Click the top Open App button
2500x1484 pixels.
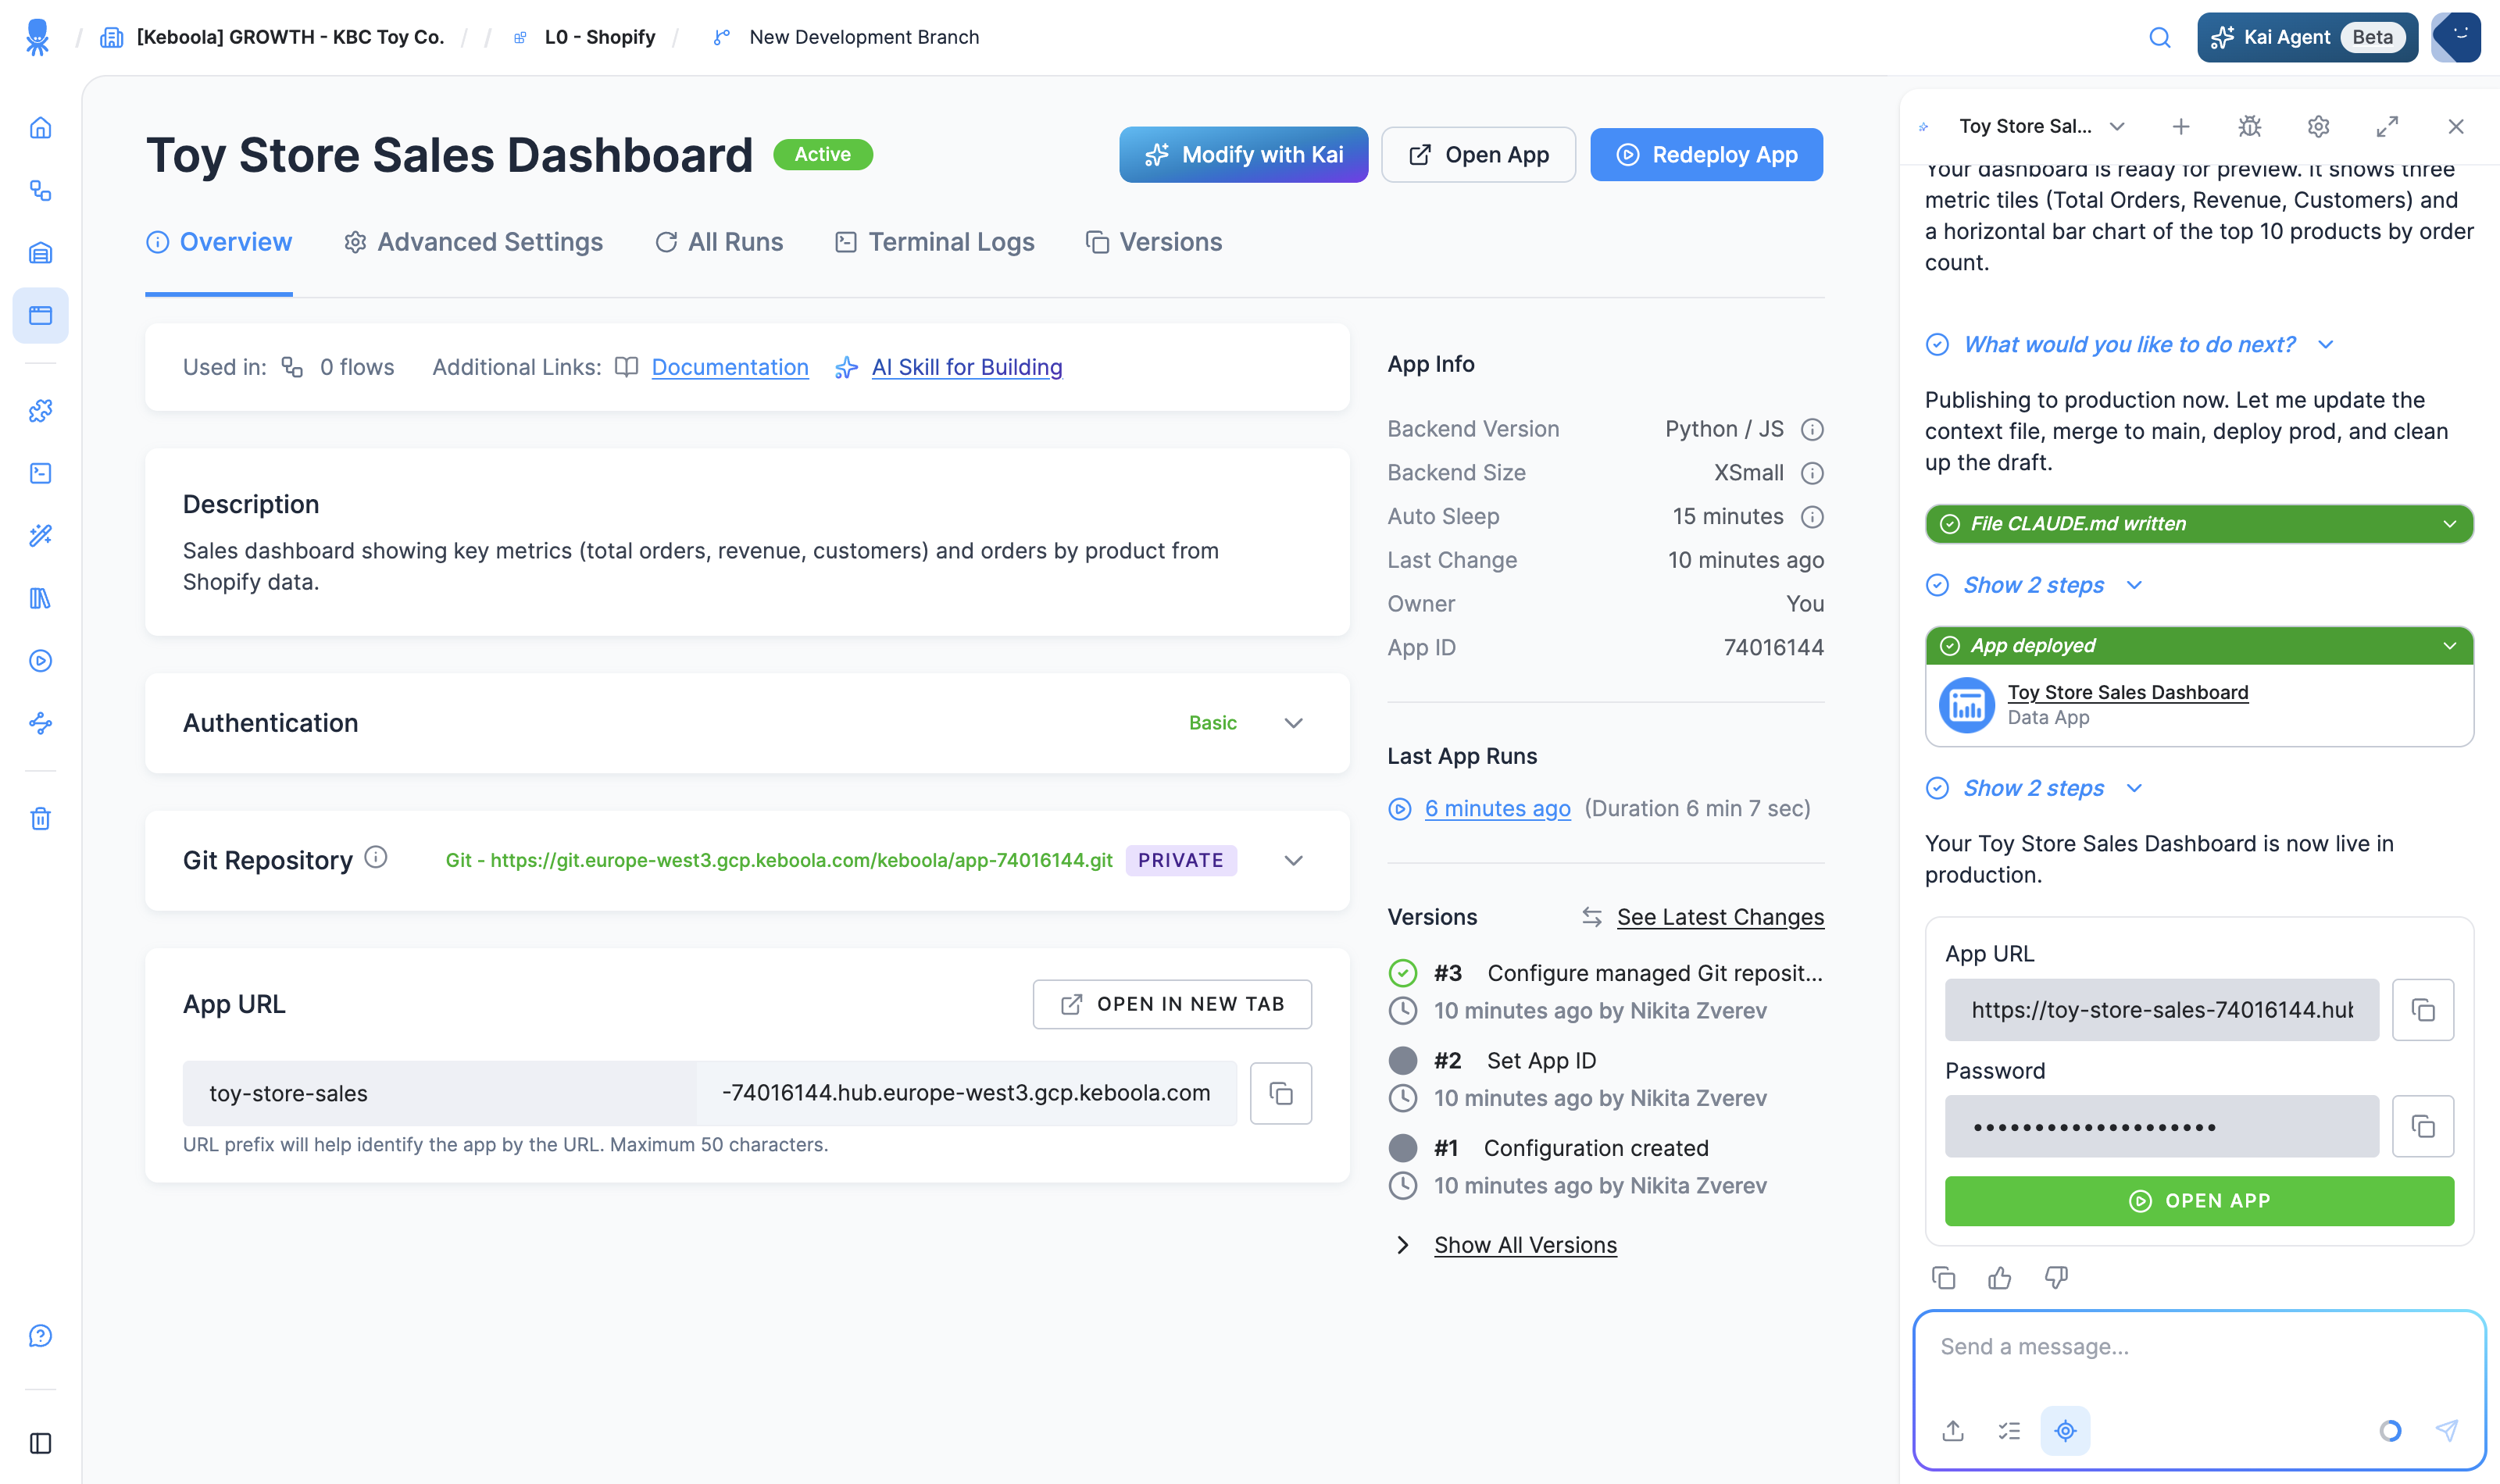(1478, 155)
